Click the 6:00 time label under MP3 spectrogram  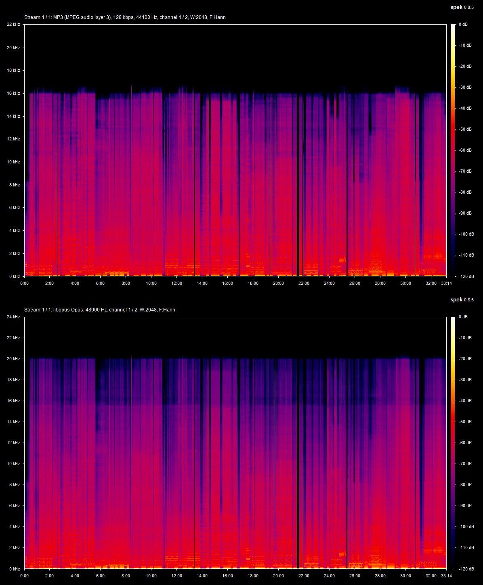pyautogui.click(x=100, y=283)
